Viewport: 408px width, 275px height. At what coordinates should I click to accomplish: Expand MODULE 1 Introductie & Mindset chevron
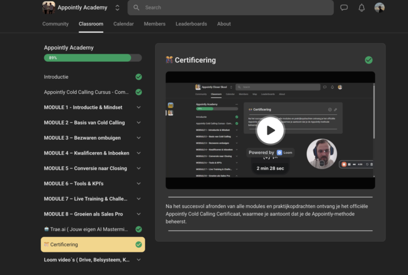[139, 108]
